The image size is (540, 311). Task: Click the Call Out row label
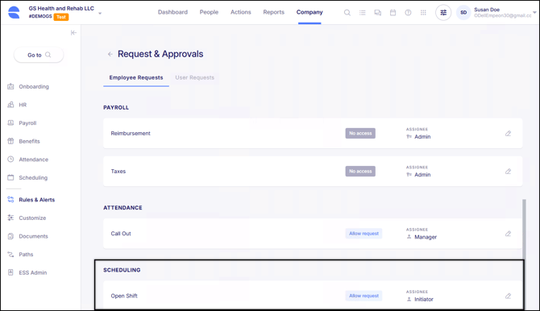click(121, 234)
